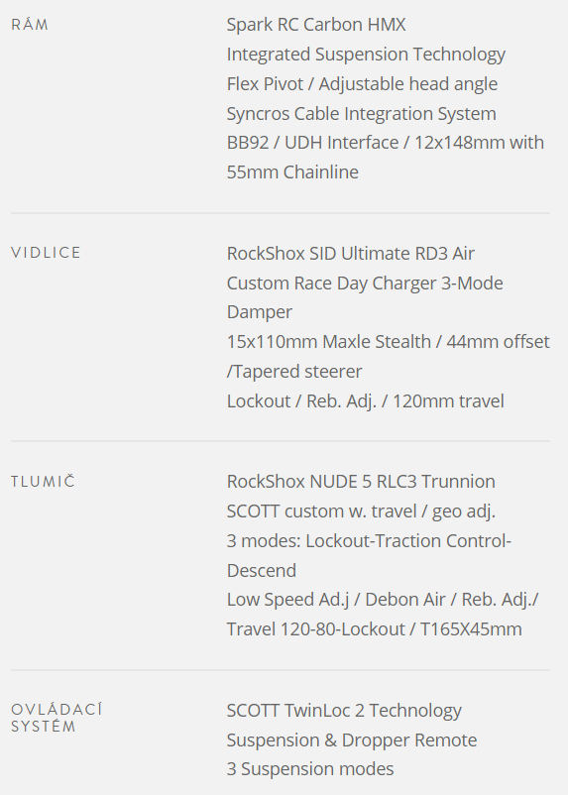Click 'SCOTT custom w. travel / geo adj.' line
This screenshot has width=568, height=795.
[x=361, y=511]
